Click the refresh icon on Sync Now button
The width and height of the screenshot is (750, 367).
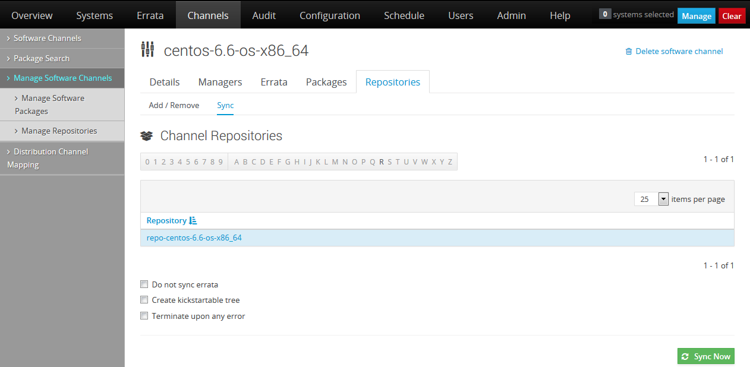(686, 356)
